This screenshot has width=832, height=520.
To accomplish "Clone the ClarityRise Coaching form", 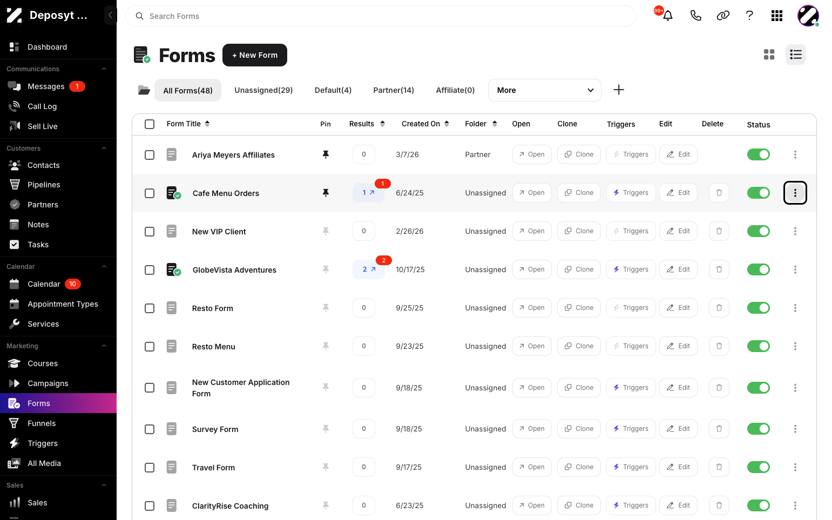I will [x=579, y=505].
